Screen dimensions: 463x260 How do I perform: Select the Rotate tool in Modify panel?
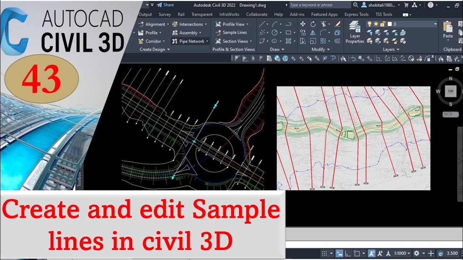point(313,24)
